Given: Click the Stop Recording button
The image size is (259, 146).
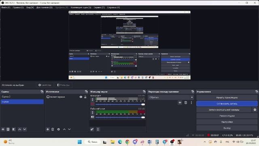Looking at the screenshot, I should click(227, 104).
